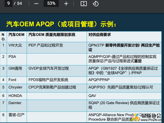This screenshot has width=164, height=123.
Task: Click the Chrysler cell
Action: click(x=17, y=88)
